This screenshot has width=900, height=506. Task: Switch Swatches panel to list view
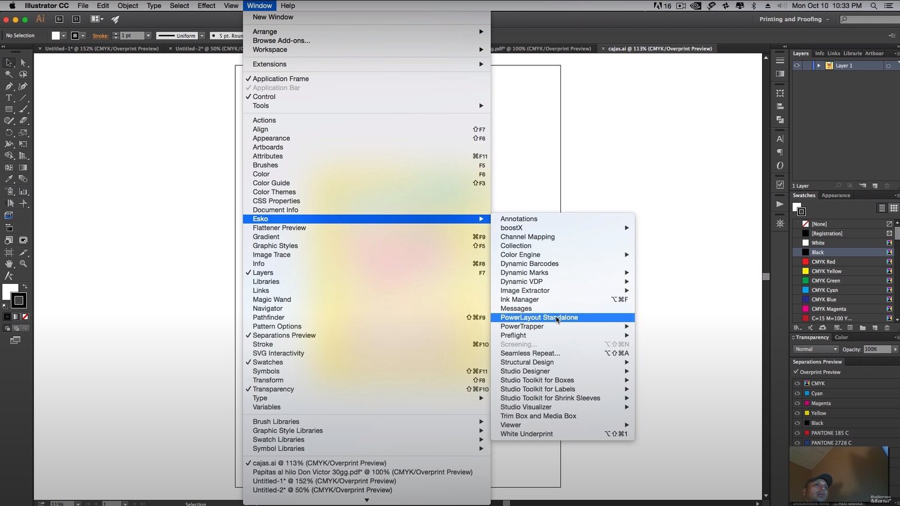pyautogui.click(x=882, y=208)
